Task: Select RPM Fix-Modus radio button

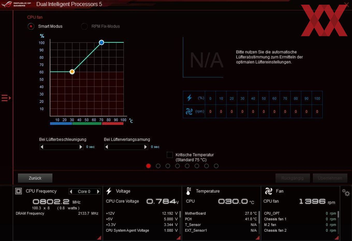Action: (x=84, y=26)
